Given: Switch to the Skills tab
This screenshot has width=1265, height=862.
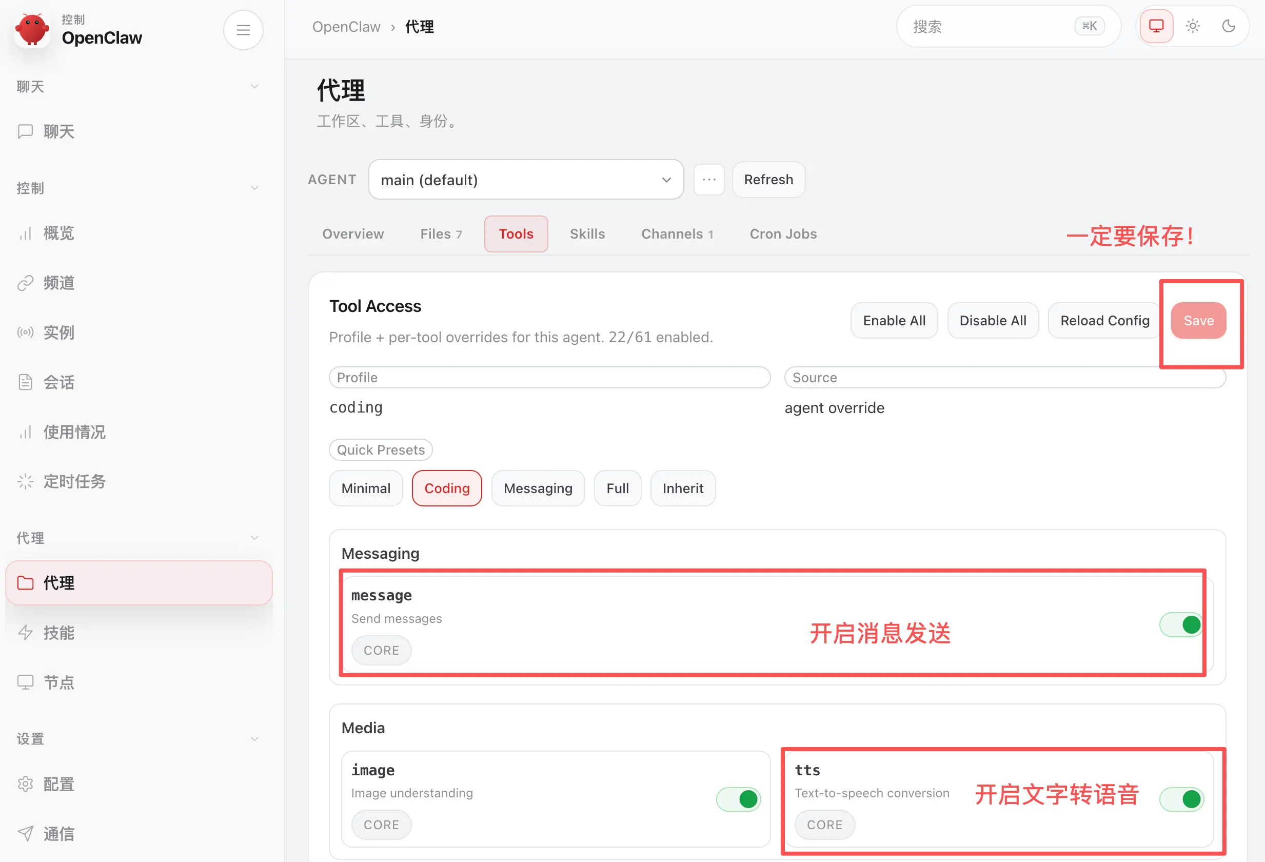Looking at the screenshot, I should 587,234.
